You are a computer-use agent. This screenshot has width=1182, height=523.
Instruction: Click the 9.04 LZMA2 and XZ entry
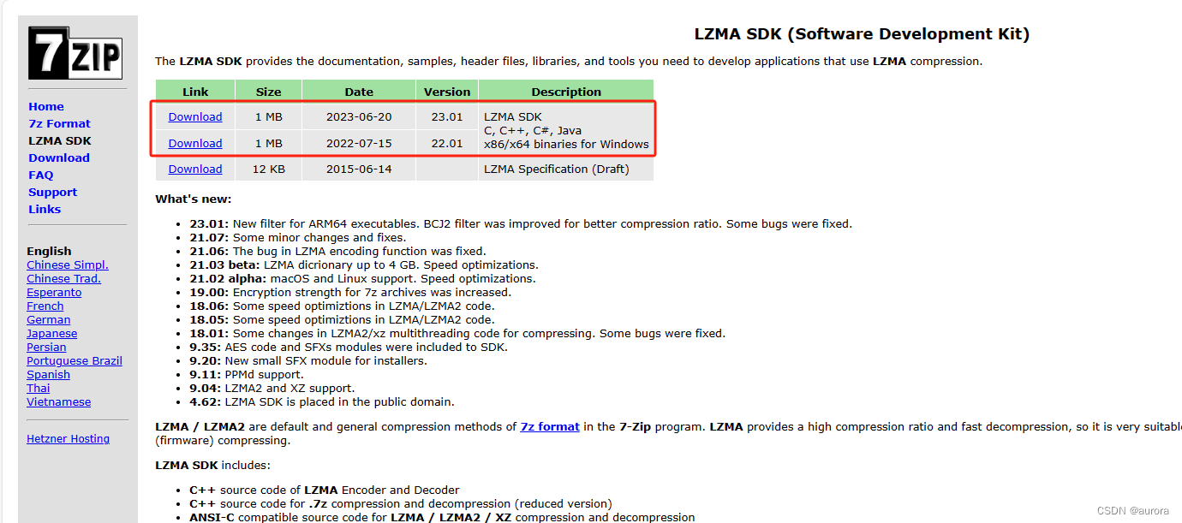[272, 388]
